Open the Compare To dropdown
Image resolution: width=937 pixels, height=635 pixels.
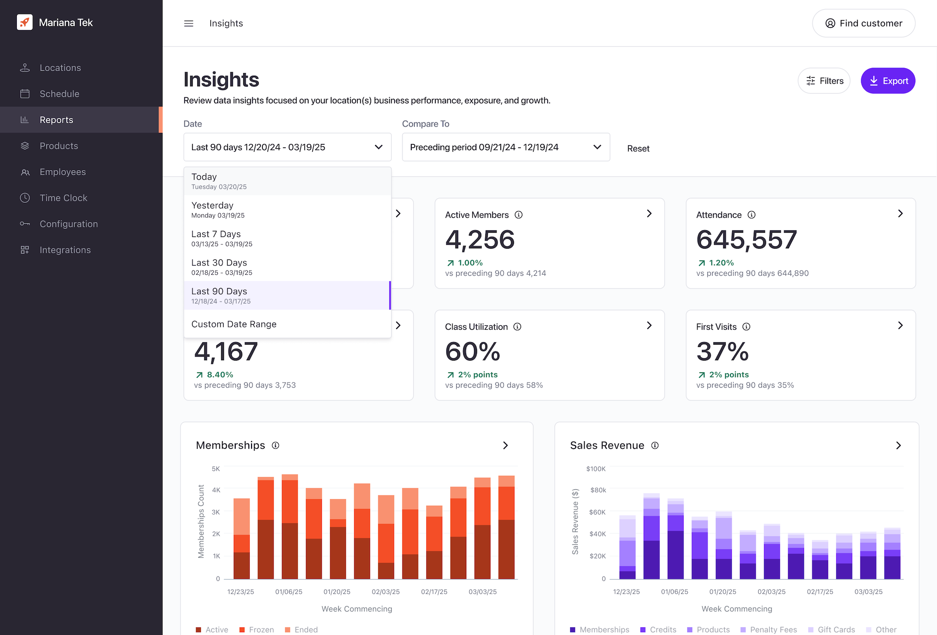coord(506,147)
